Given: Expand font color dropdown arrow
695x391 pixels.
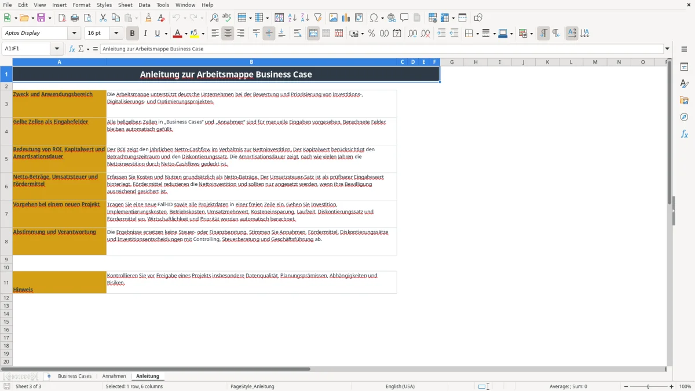Looking at the screenshot, I should click(x=186, y=34).
